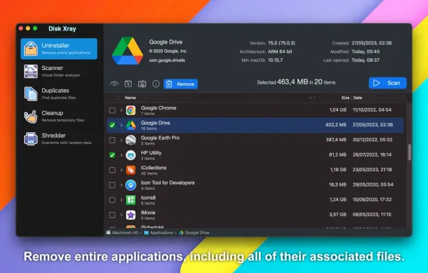Expand the Icons8 row chevron

(x=121, y=200)
